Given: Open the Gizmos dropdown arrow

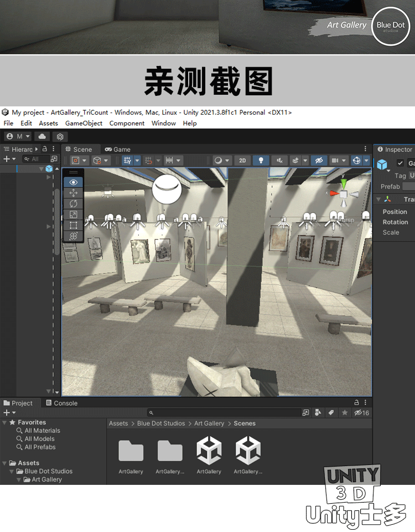Looking at the screenshot, I should (x=366, y=160).
